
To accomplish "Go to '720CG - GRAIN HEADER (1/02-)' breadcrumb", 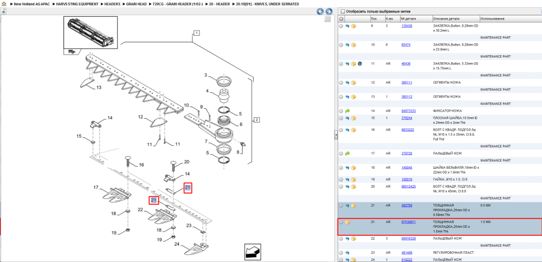I will click(178, 4).
